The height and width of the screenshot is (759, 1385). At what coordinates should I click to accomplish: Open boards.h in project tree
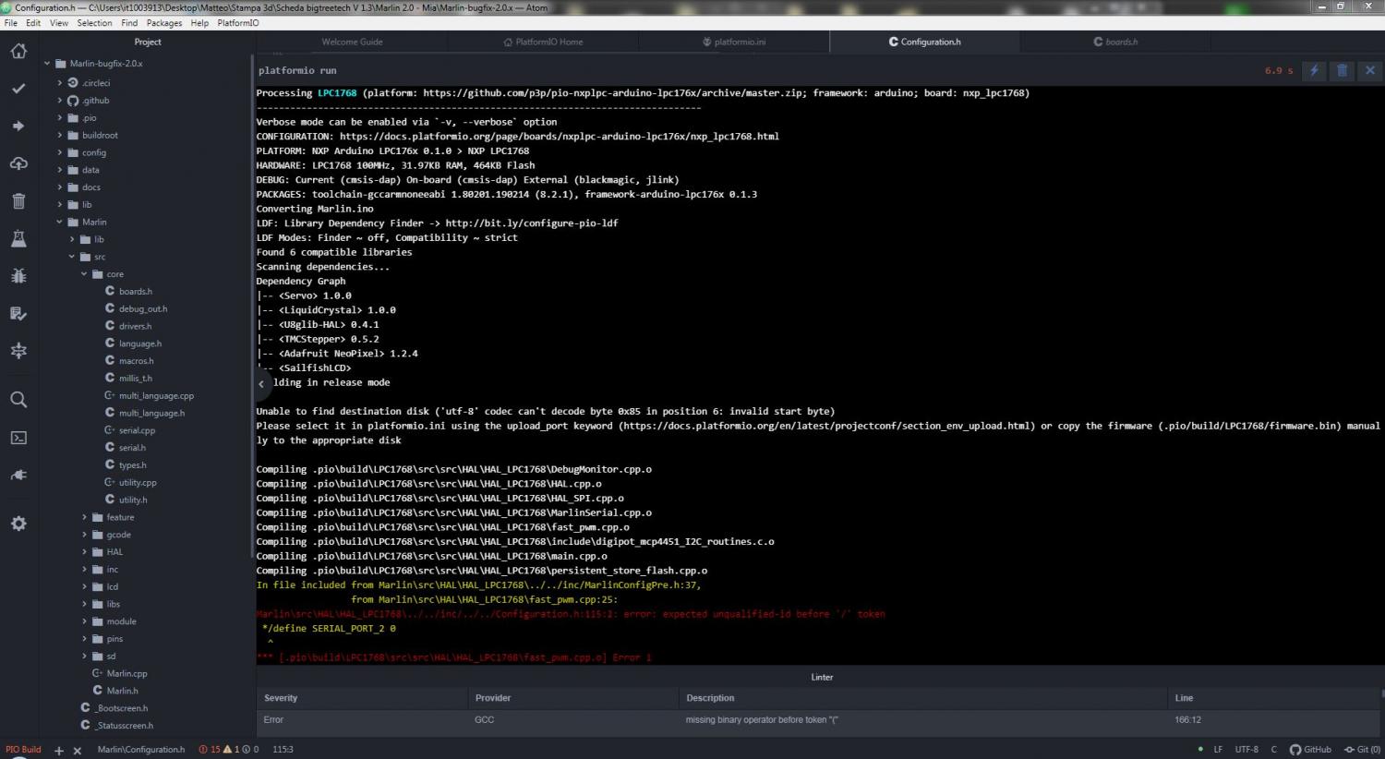(x=136, y=292)
